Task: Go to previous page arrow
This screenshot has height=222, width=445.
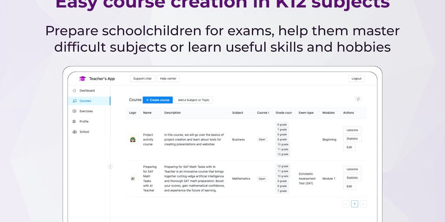Action: 346,204
